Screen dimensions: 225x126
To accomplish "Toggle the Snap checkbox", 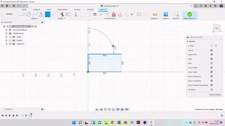I will 212,59.
